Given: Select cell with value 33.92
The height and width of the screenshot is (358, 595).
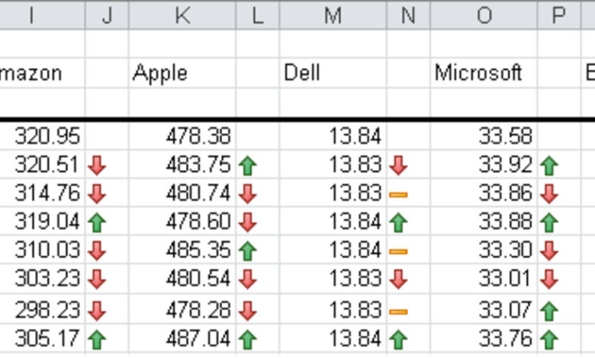Looking at the screenshot, I should click(x=484, y=165).
